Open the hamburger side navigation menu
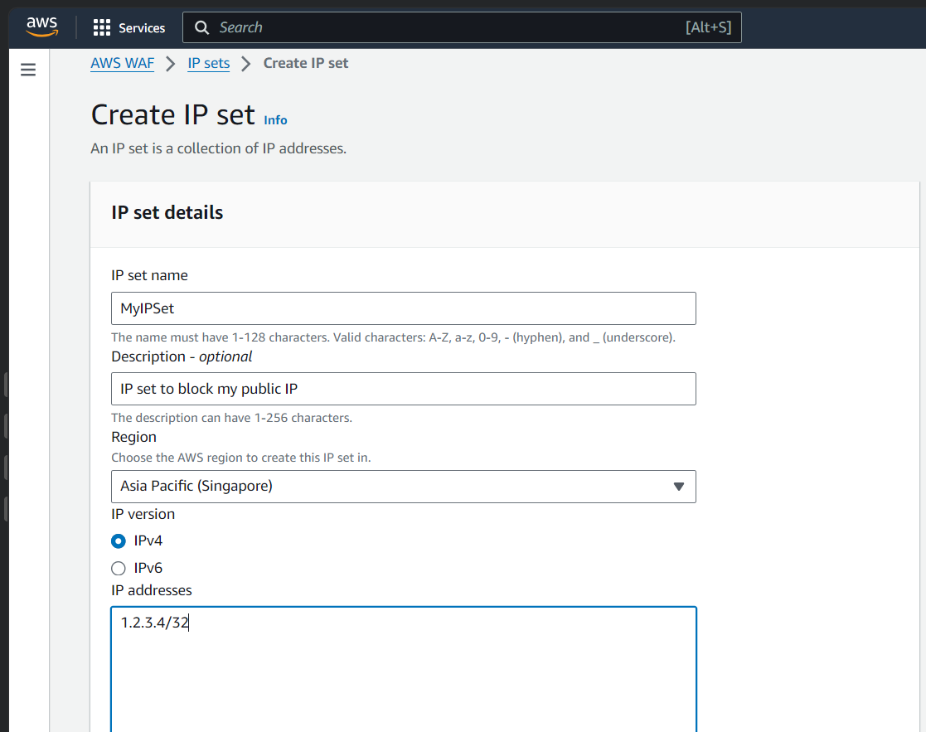 pos(27,70)
